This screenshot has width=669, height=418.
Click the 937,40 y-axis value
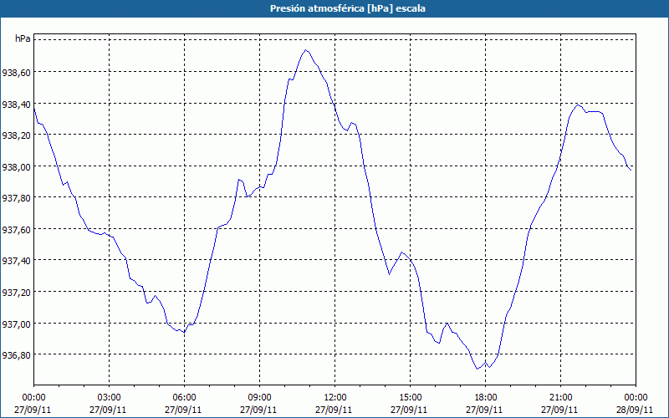click(16, 261)
